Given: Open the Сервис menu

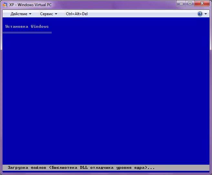Looking at the screenshot, I should 48,14.
